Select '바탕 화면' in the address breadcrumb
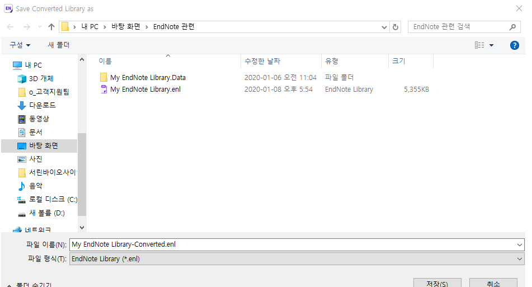 [126, 27]
